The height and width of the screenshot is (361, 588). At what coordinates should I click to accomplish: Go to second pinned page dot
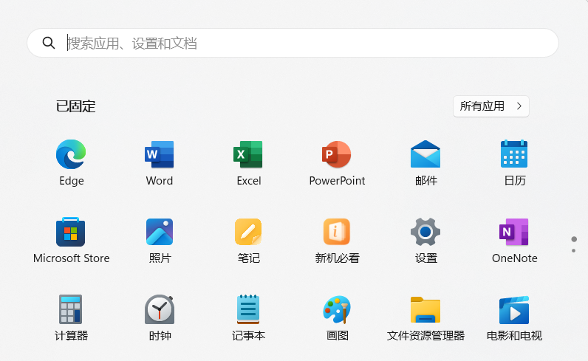click(x=574, y=250)
